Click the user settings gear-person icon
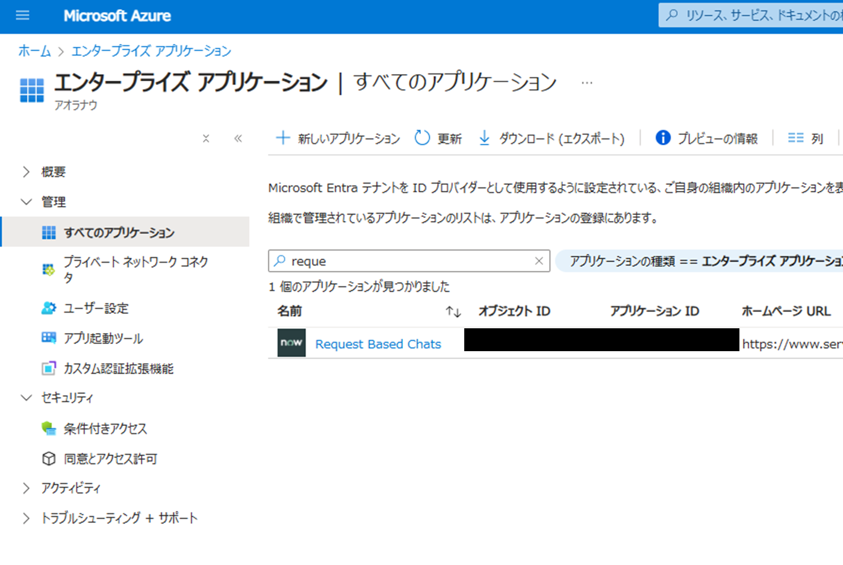843x565 pixels. [x=49, y=308]
